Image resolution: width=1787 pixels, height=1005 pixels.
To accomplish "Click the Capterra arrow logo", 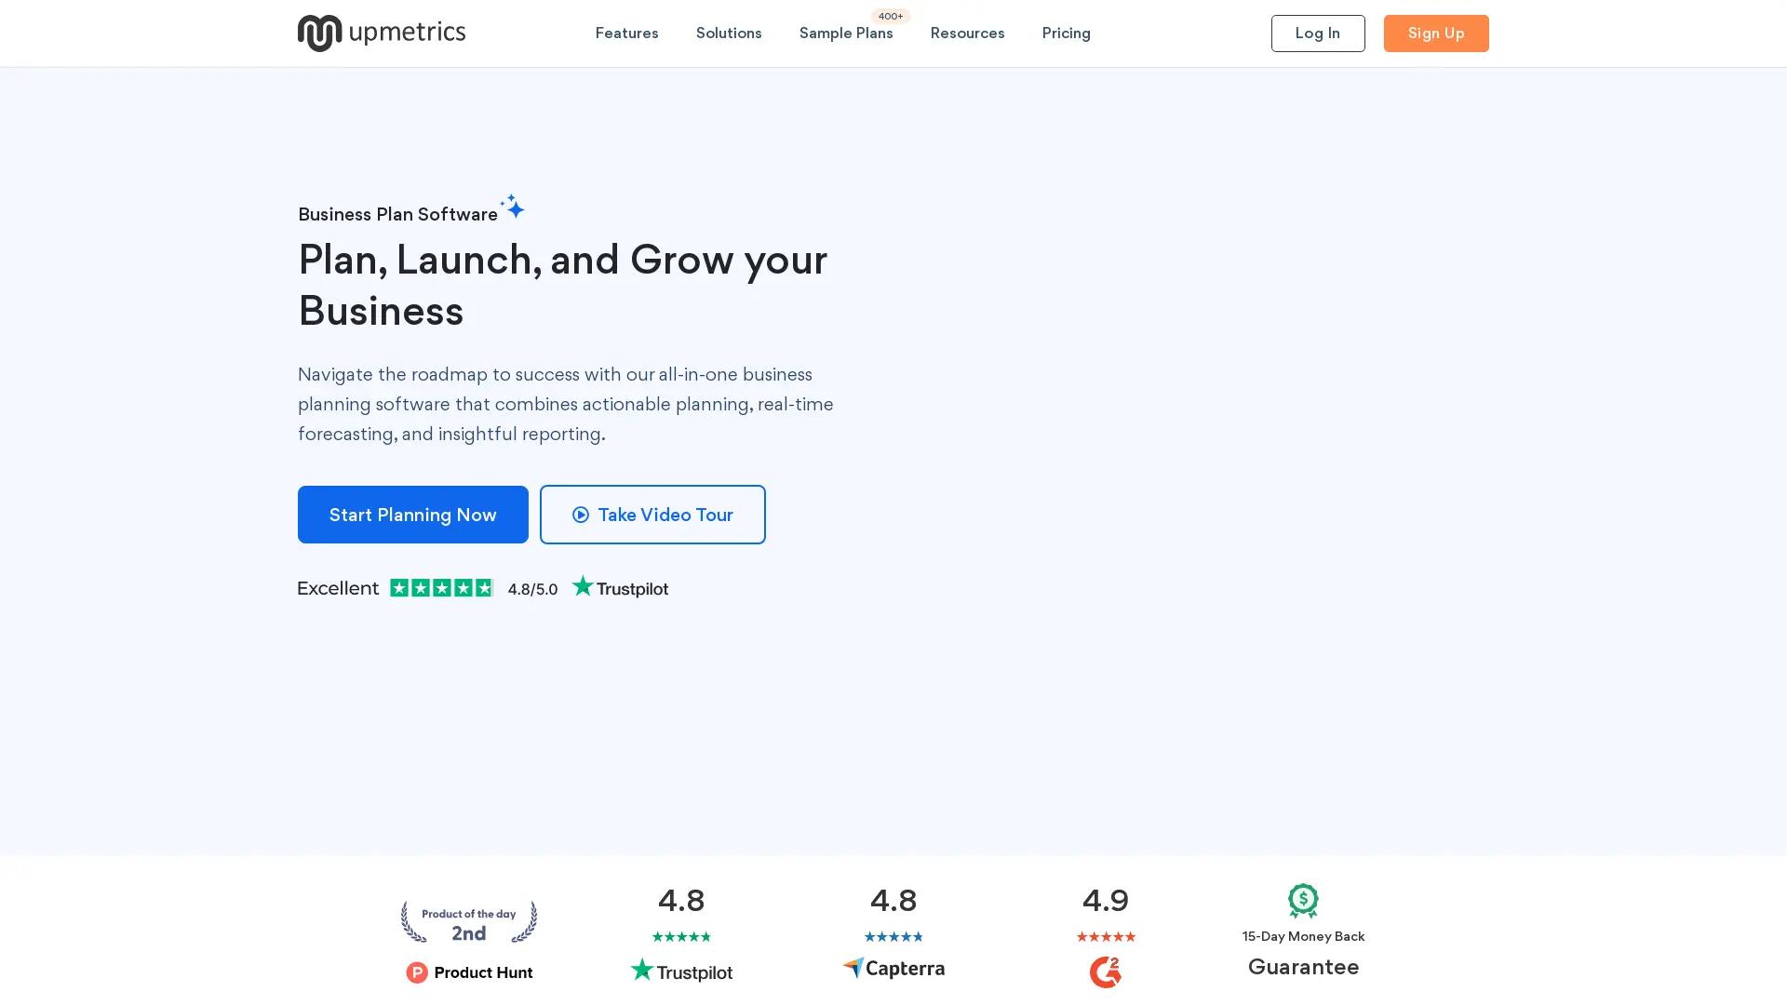I will pyautogui.click(x=853, y=968).
